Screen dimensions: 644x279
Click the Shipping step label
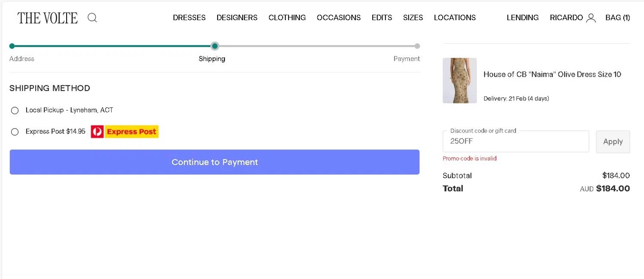212,59
